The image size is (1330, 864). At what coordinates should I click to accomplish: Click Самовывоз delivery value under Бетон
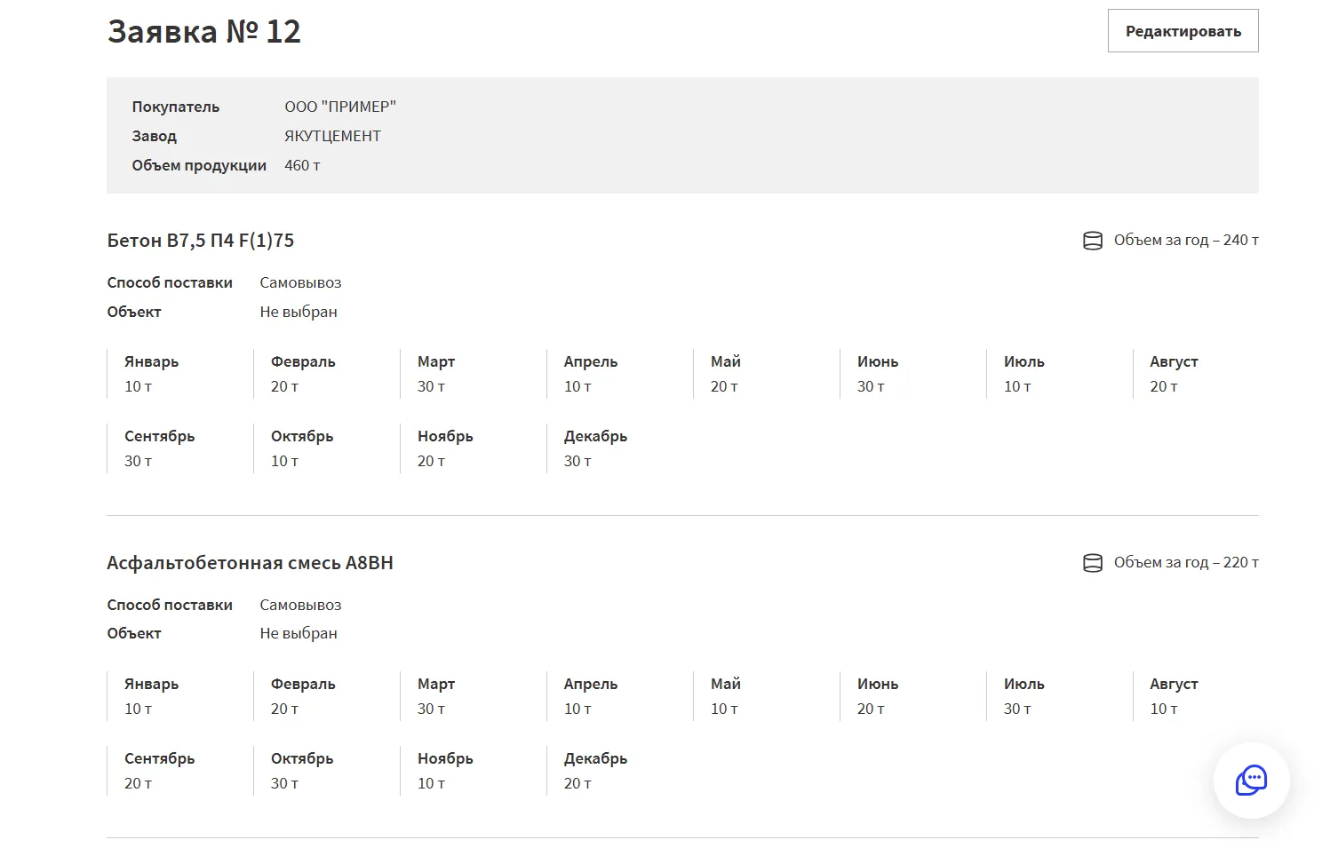300,282
